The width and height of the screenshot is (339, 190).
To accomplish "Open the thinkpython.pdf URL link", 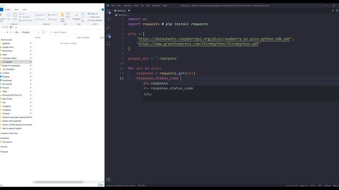I will coord(198,44).
